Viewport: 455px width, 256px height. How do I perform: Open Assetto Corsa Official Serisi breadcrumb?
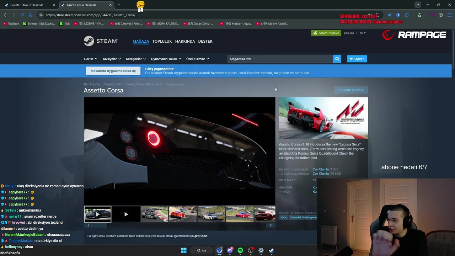pos(144,84)
